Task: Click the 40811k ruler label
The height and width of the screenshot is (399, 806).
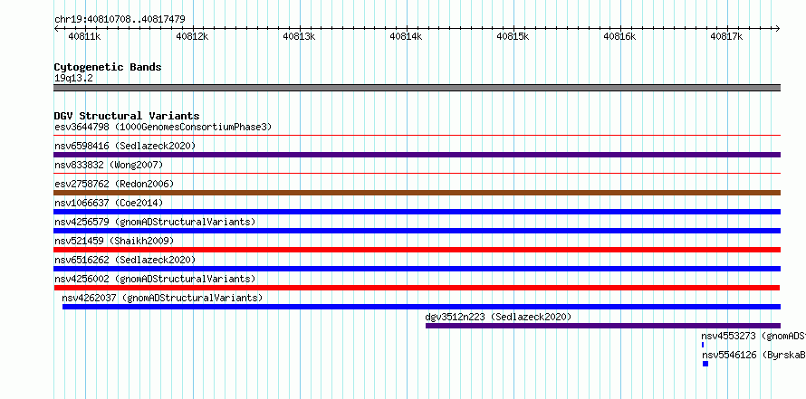Action: pos(84,36)
